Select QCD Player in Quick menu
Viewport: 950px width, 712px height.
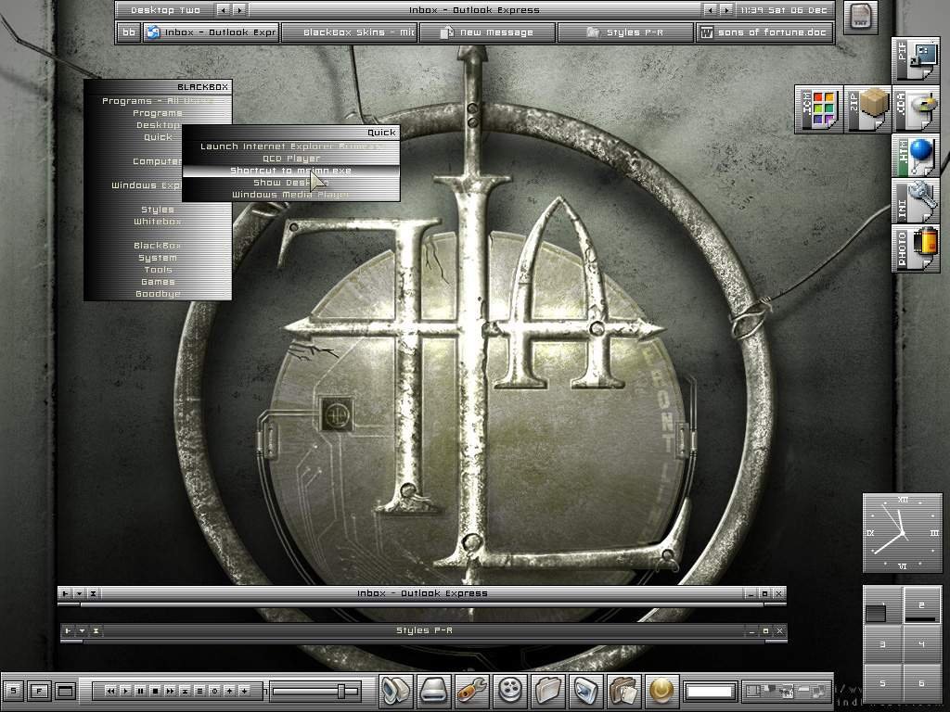(290, 159)
